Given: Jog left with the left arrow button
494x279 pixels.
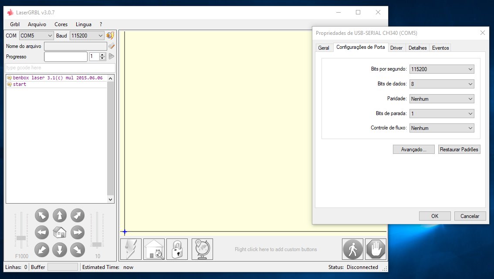Looking at the screenshot, I should click(x=41, y=233).
